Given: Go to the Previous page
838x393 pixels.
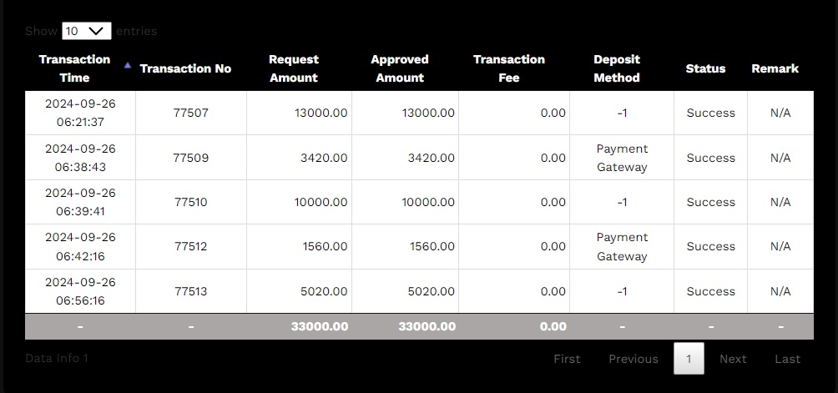Looking at the screenshot, I should click(x=633, y=359).
